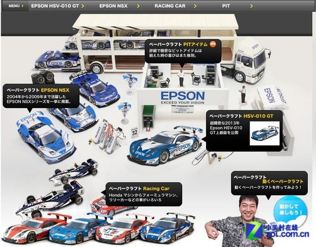Expand the arrow next to RACING CAR

[x=195, y=6]
